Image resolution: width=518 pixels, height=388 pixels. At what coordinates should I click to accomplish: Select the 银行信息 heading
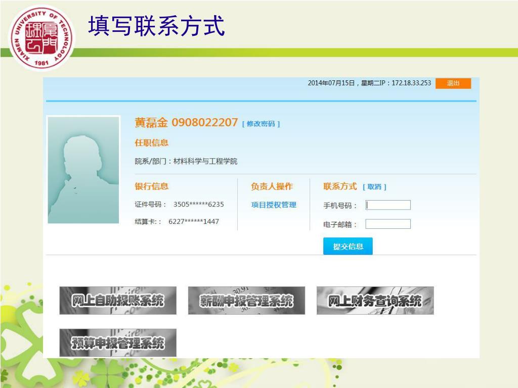pyautogui.click(x=152, y=186)
